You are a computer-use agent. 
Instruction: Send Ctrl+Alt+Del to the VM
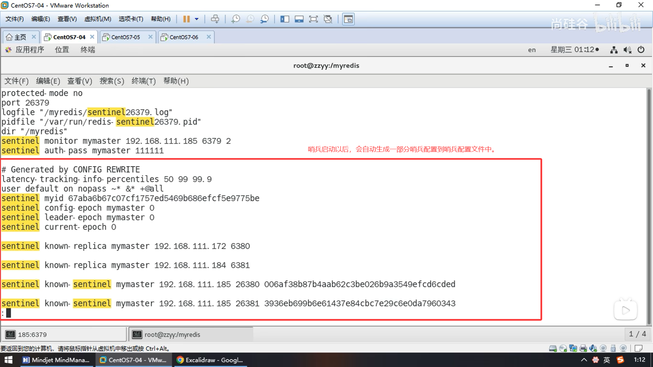[215, 19]
